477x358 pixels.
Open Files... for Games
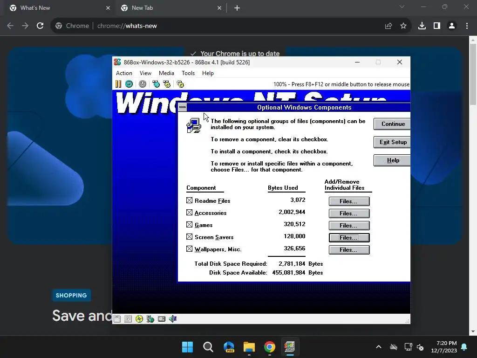[349, 226]
